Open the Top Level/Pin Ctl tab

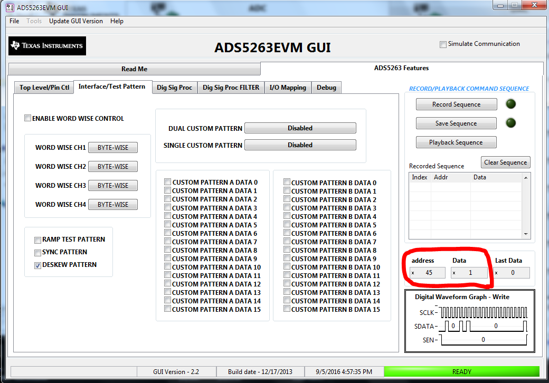pyautogui.click(x=44, y=88)
